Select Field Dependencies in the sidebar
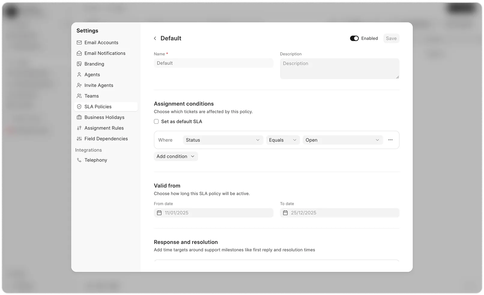The image size is (484, 295). (x=106, y=139)
